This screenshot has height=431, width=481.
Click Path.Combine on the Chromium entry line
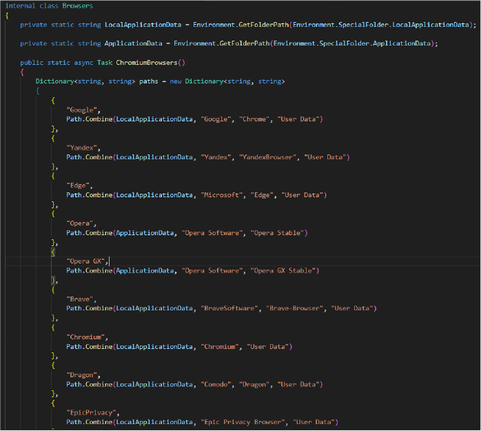click(90, 347)
